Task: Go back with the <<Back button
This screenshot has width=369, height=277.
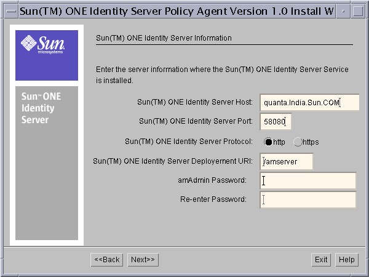Action: (107, 260)
